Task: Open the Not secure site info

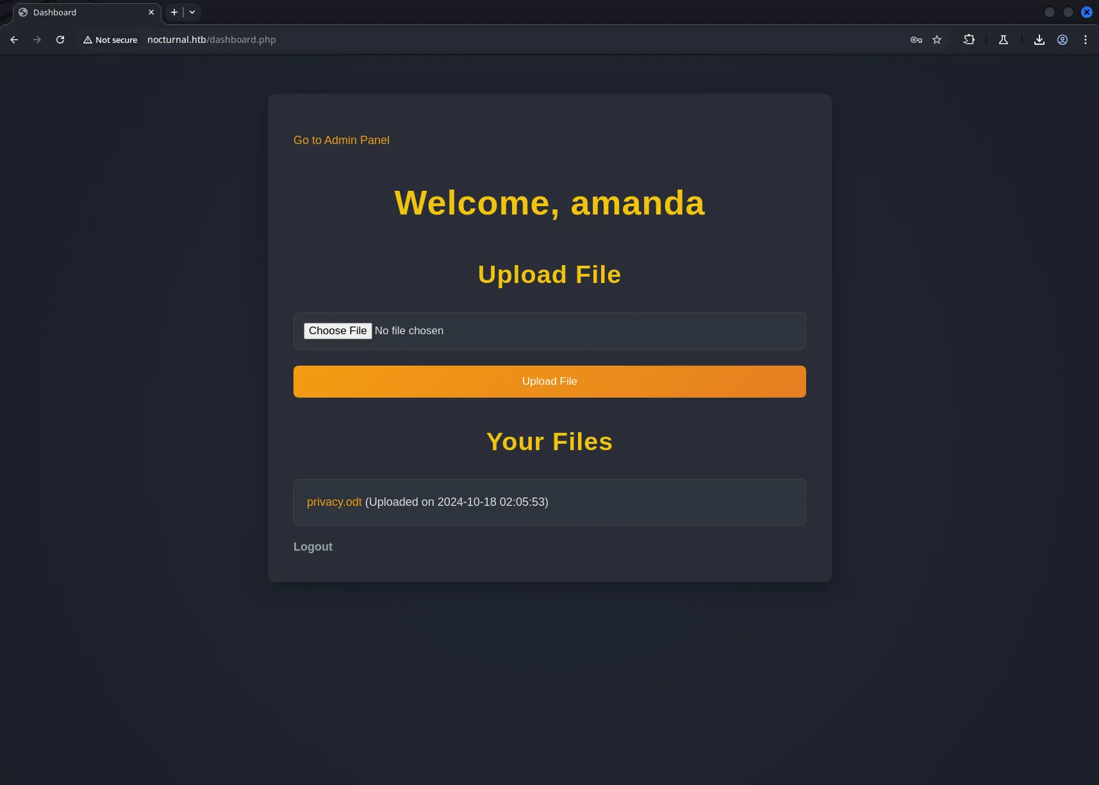Action: pyautogui.click(x=110, y=40)
